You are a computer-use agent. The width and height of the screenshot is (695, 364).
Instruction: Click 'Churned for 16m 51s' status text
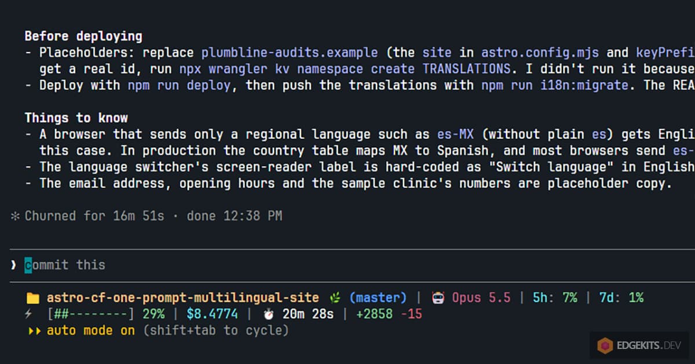point(94,216)
